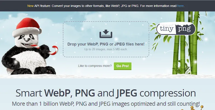Click the panda's red Santa hat

click(27, 27)
